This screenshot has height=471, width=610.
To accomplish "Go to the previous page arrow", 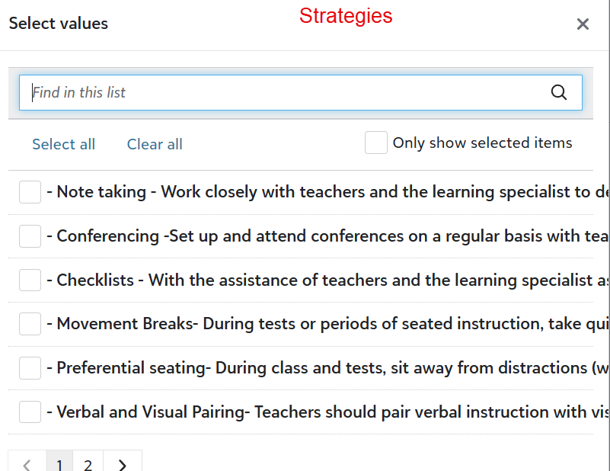I will click(27, 463).
